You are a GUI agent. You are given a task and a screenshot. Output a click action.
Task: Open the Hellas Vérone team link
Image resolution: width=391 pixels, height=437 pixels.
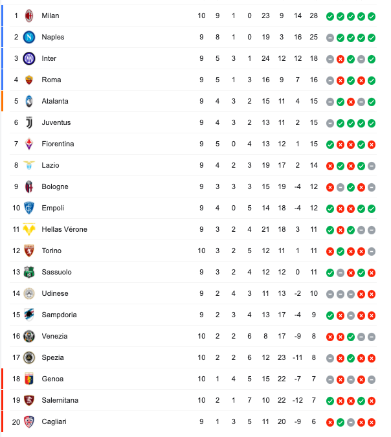pyautogui.click(x=64, y=229)
